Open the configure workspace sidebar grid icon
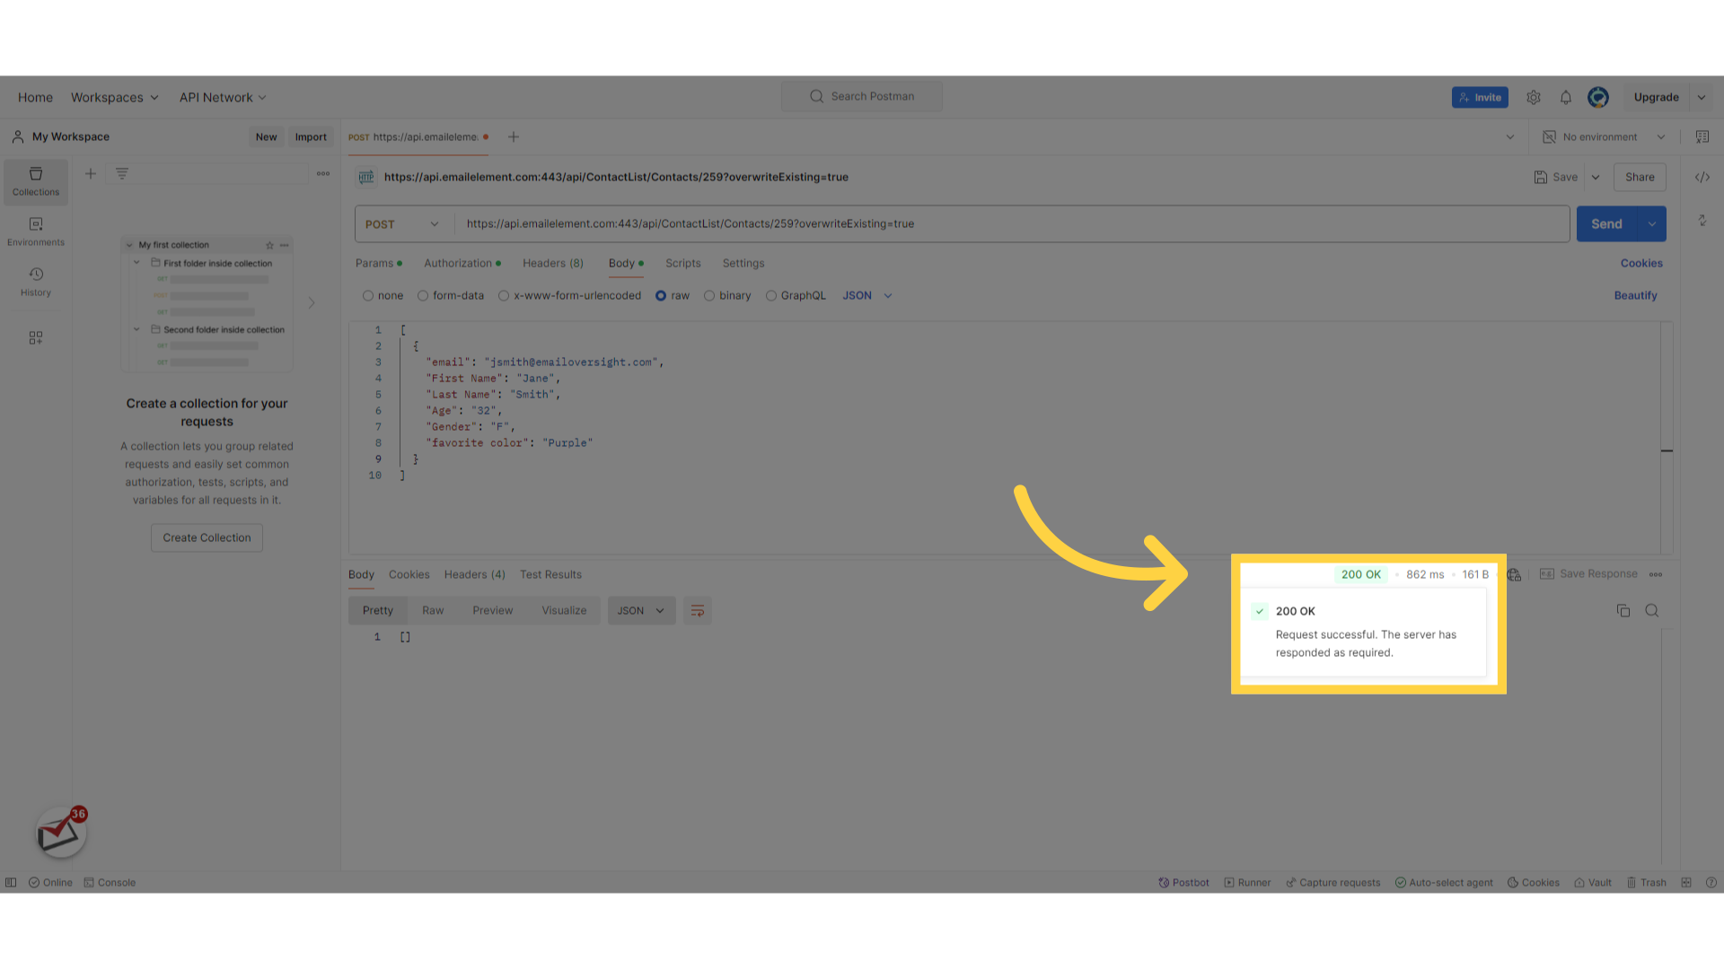 click(36, 338)
